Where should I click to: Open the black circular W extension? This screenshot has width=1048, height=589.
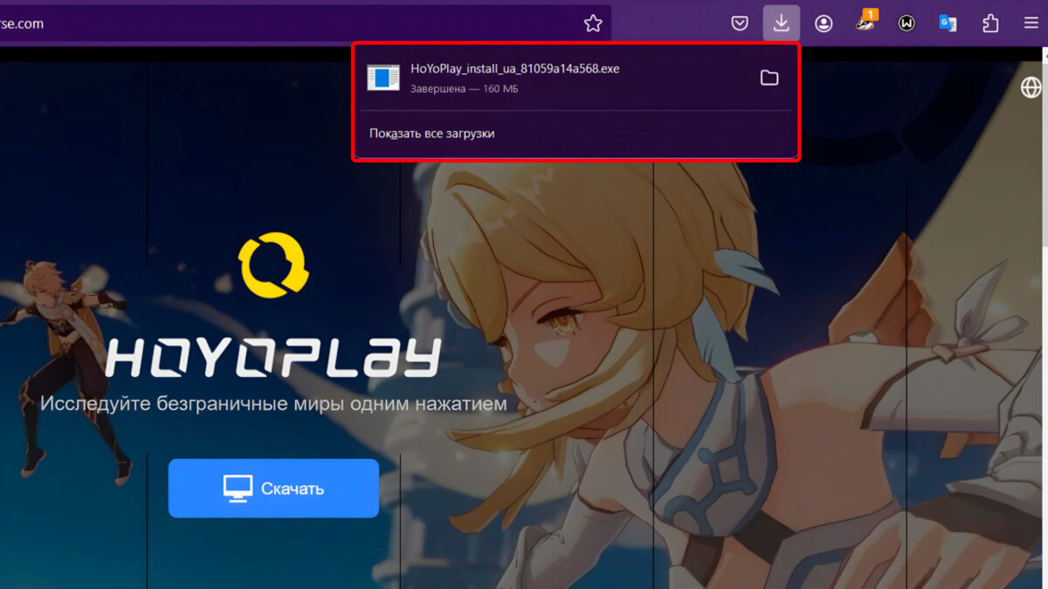[907, 24]
